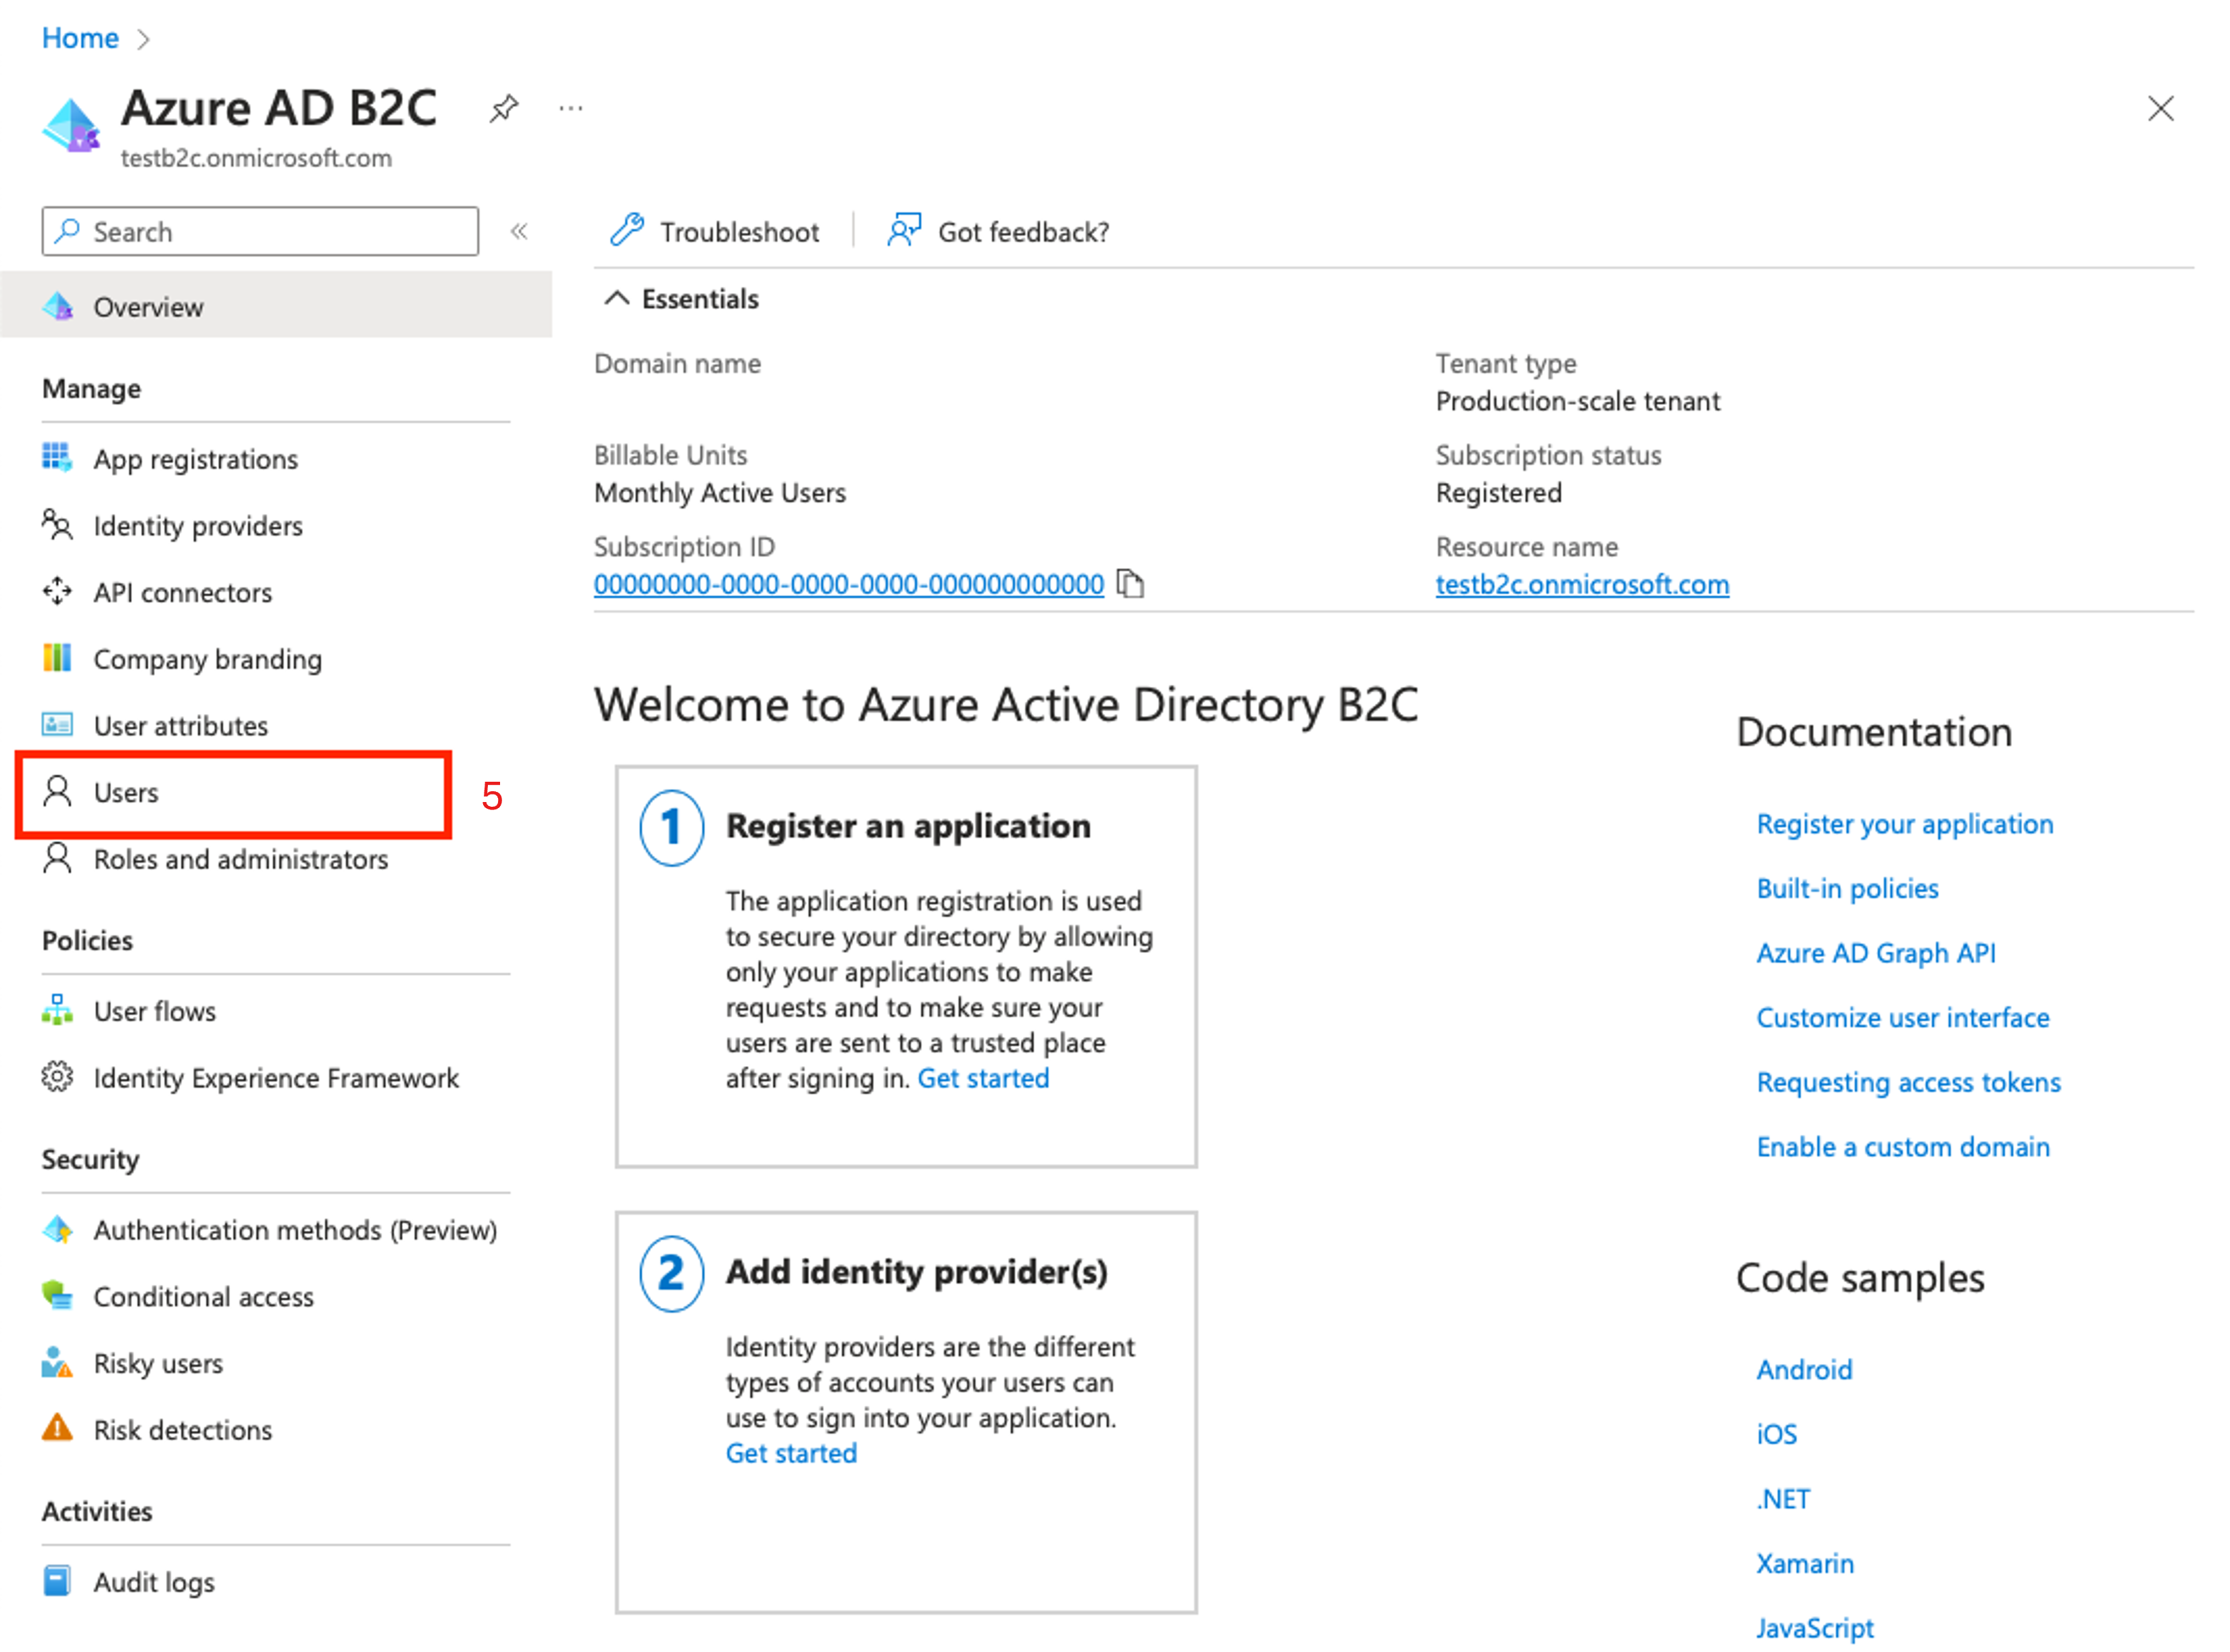Open User flows under Policies
This screenshot has height=1652, width=2230.
click(x=154, y=1011)
